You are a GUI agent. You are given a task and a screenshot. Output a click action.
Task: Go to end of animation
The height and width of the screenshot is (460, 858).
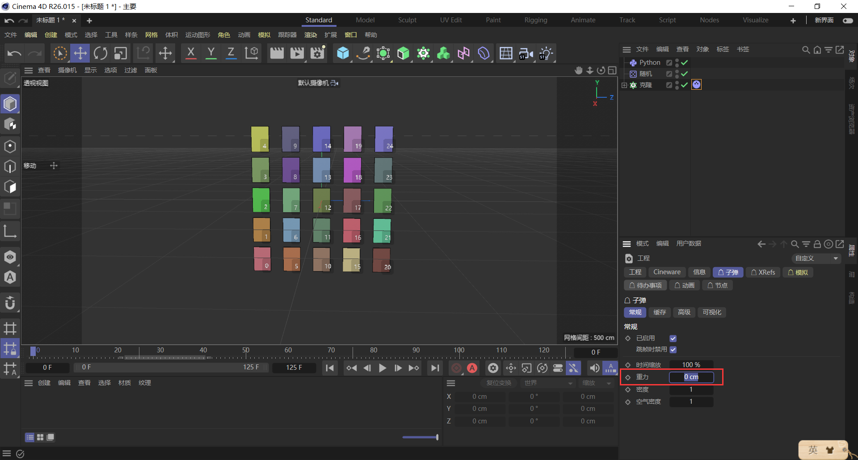(x=435, y=368)
